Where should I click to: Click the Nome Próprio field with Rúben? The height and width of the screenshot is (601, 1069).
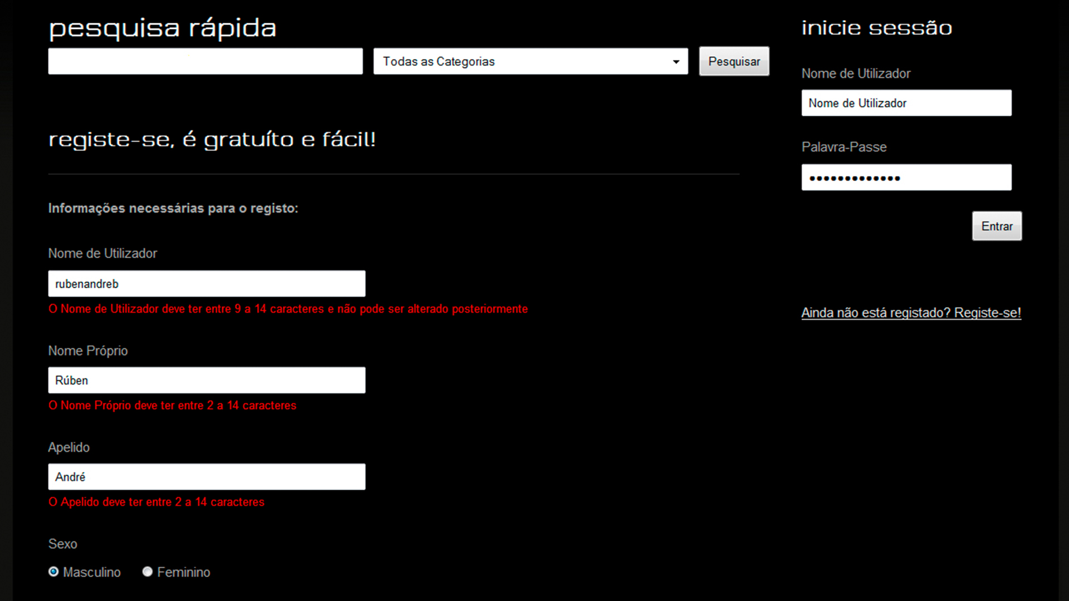click(207, 380)
